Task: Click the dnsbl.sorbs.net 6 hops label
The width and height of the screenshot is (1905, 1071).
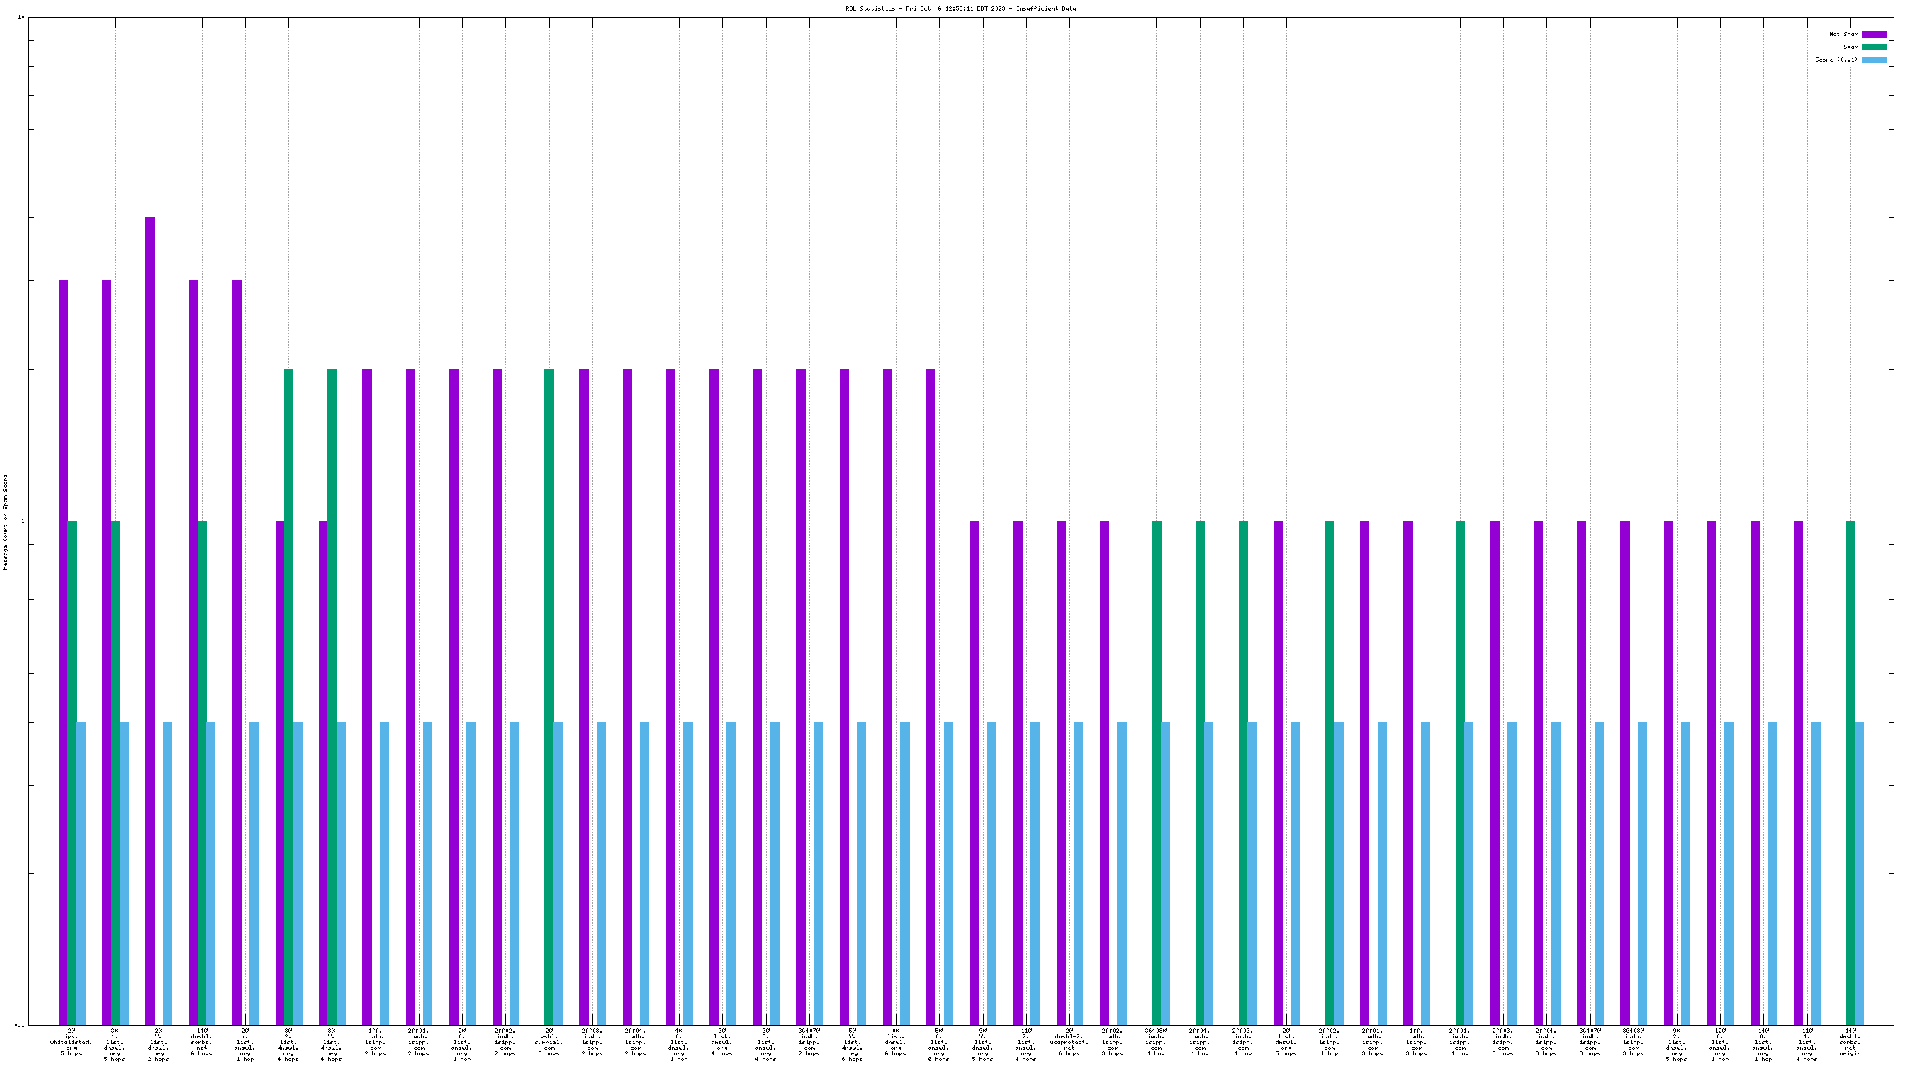Action: pyautogui.click(x=202, y=1041)
